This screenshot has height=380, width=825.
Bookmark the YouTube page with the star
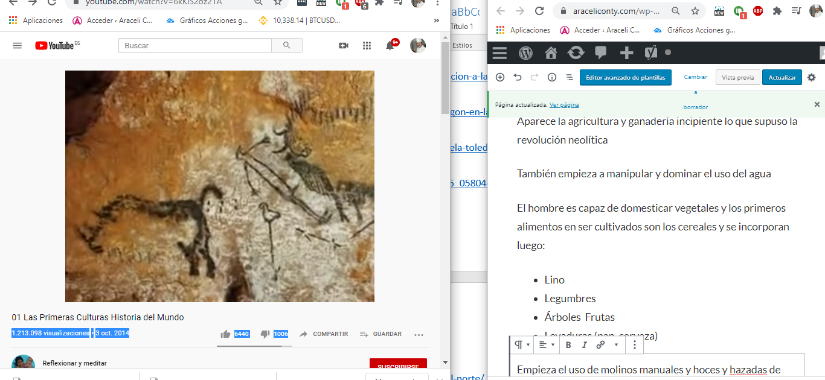click(x=278, y=2)
